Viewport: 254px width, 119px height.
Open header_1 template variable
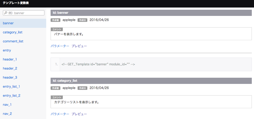10,59
